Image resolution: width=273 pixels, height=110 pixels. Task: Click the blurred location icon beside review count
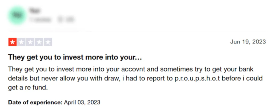coord(59,20)
